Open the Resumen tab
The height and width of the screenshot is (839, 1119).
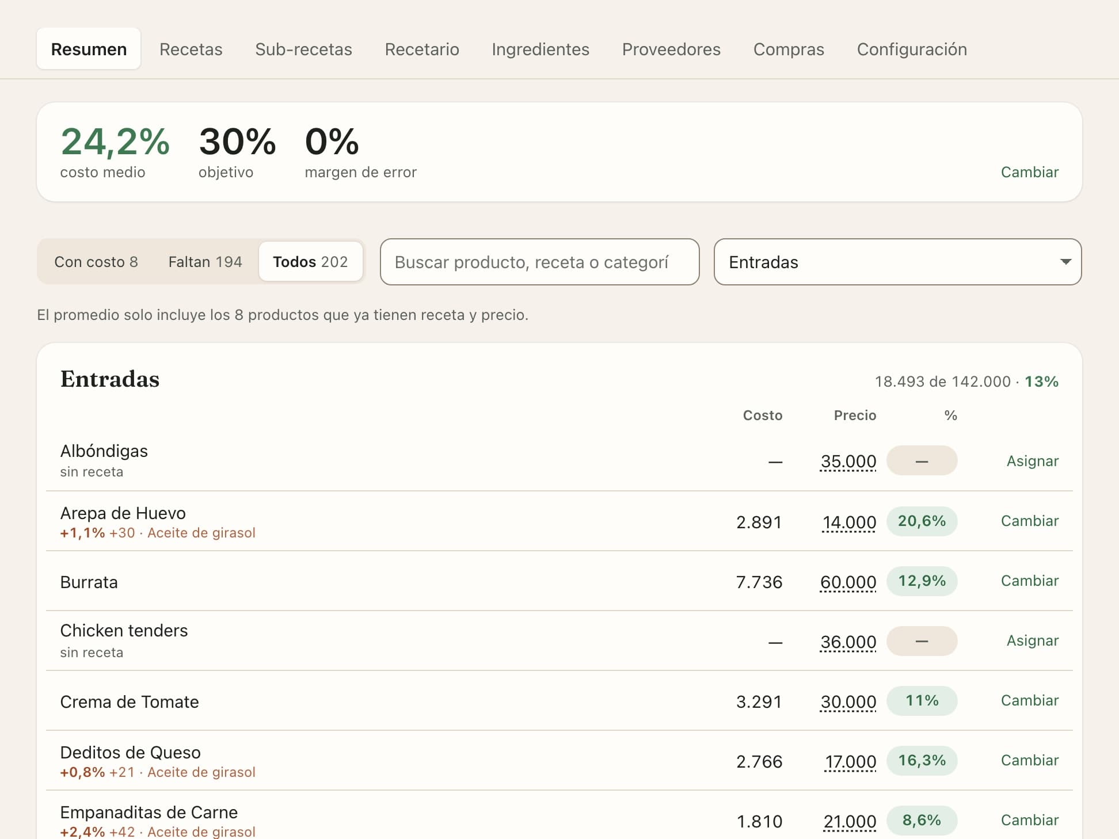pyautogui.click(x=89, y=49)
